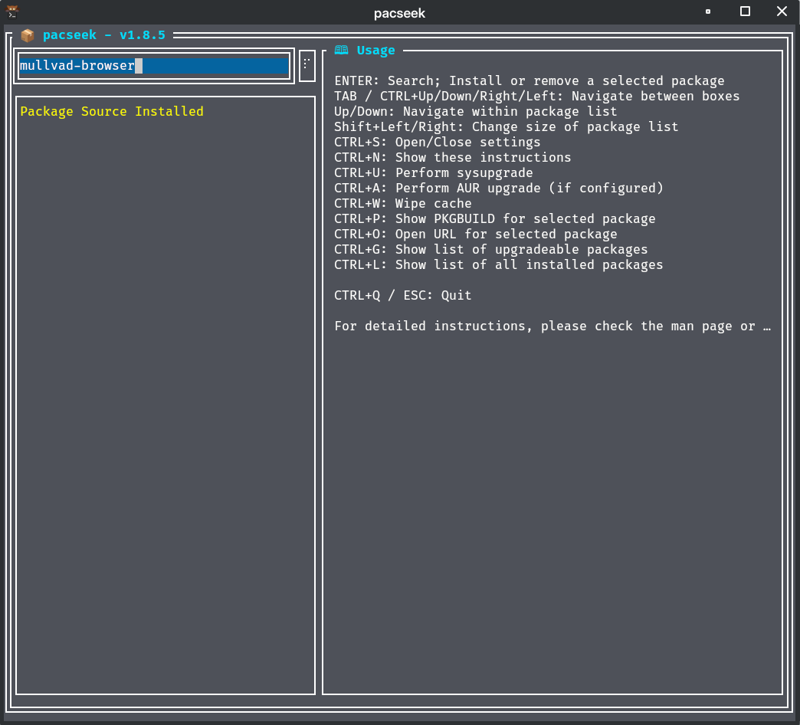Click the 'Installed' column header
800x725 pixels.
tap(169, 111)
